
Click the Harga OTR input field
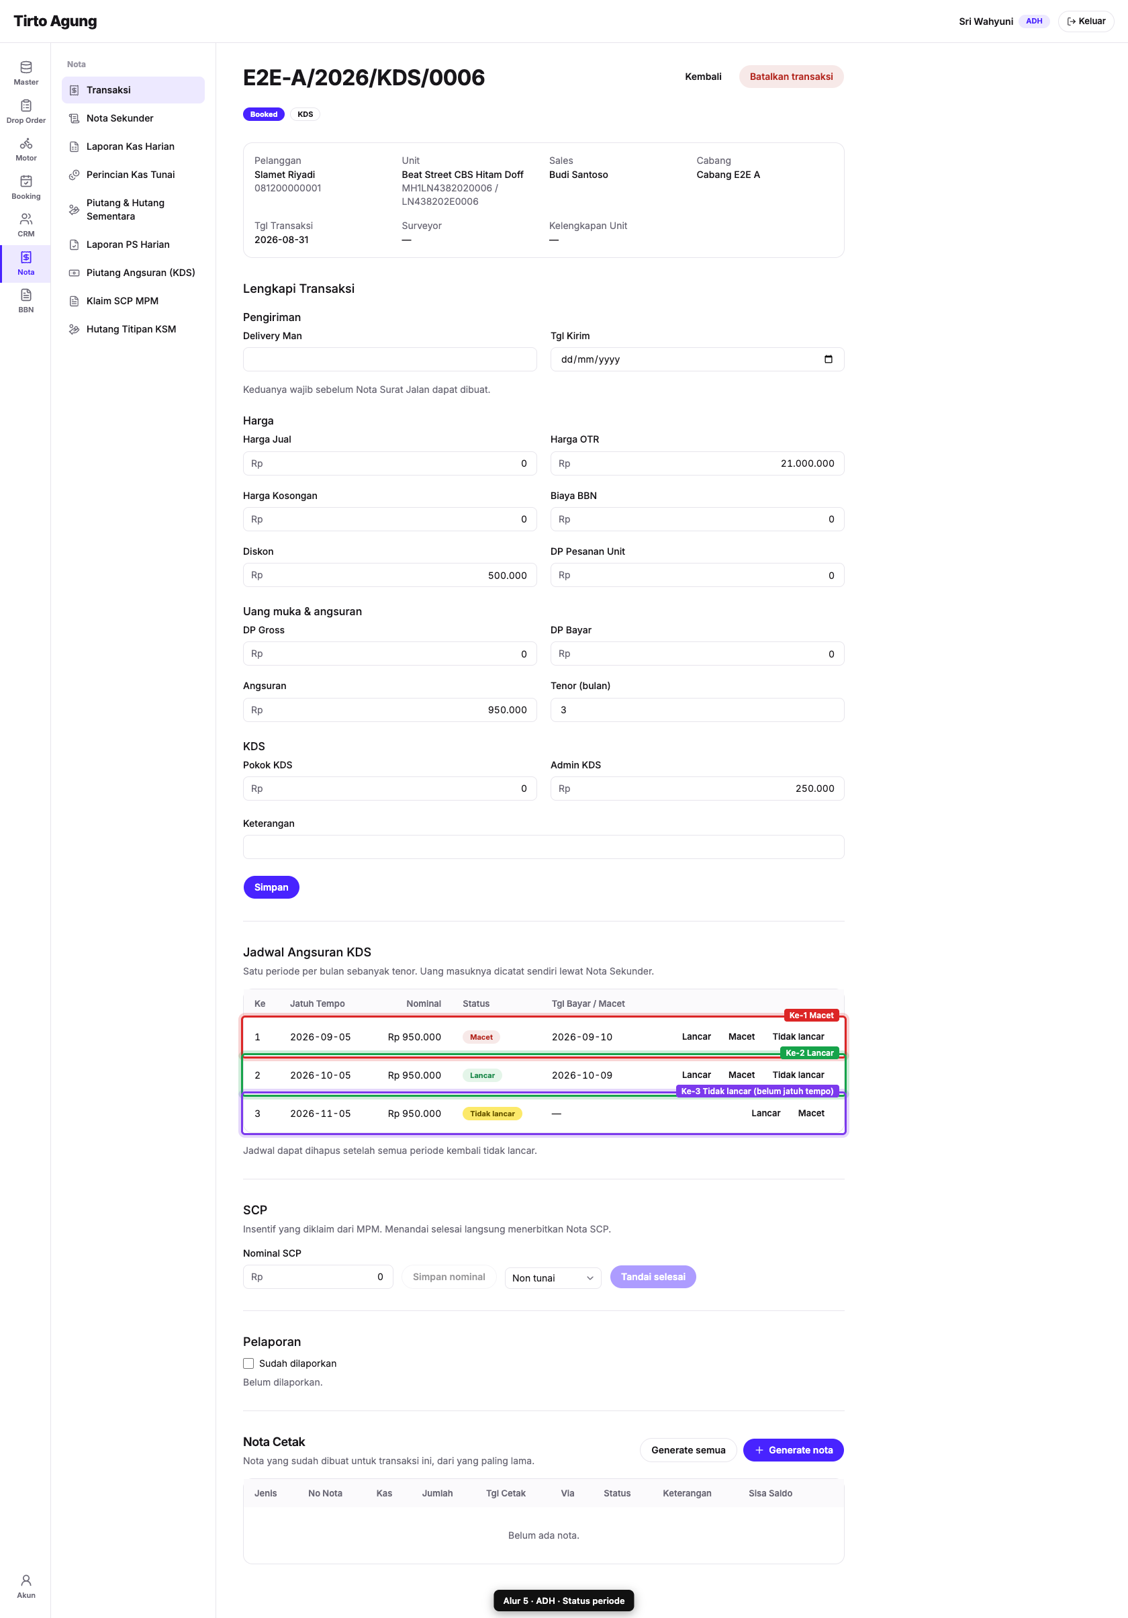tap(697, 463)
